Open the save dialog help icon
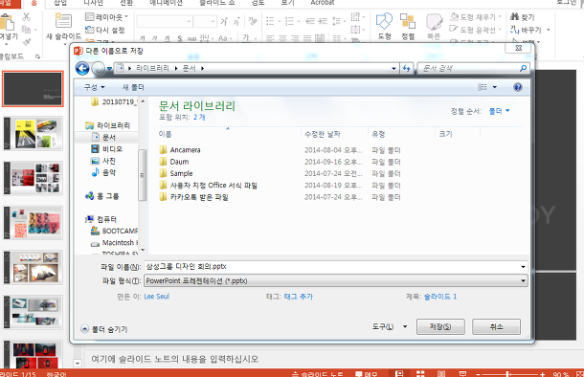The image size is (584, 377). pos(517,87)
